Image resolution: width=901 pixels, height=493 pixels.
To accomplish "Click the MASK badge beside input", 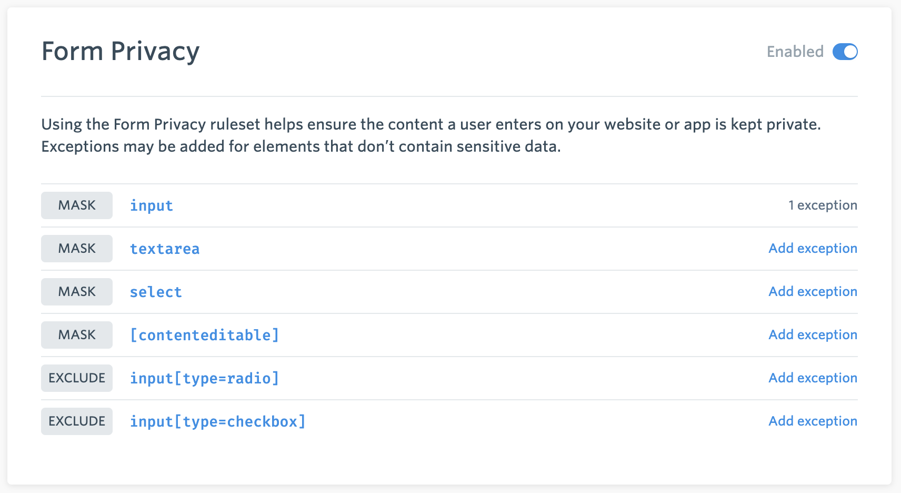I will pyautogui.click(x=77, y=205).
